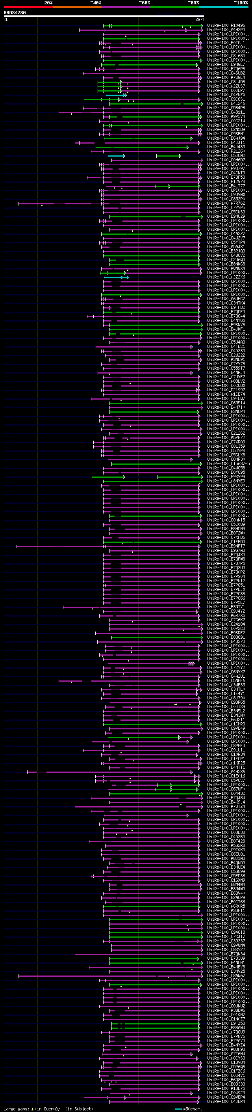Click the label UniRef100_B7PKI2
The height and width of the screenshot is (1112, 252).
[x=226, y=581]
